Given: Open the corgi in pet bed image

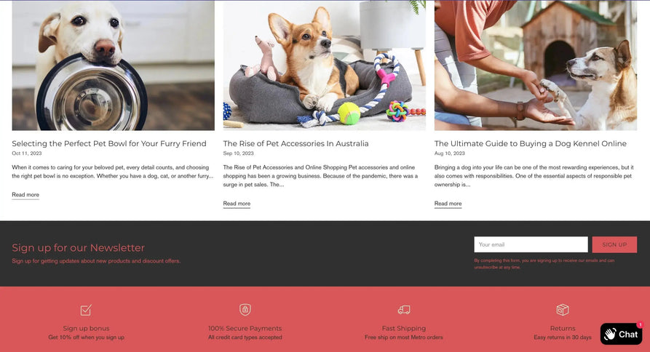Looking at the screenshot, I should (324, 65).
